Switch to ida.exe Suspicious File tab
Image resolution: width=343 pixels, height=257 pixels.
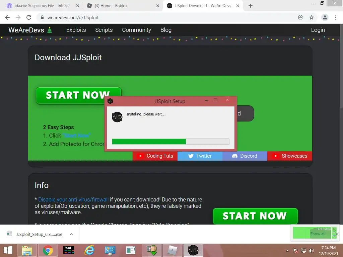coord(42,6)
